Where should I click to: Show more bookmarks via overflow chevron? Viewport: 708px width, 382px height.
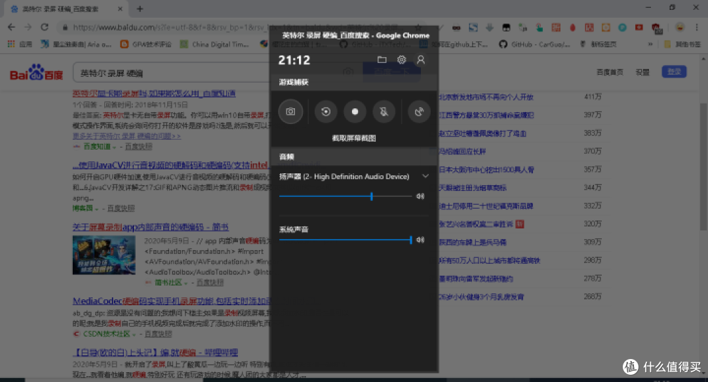[x=650, y=44]
